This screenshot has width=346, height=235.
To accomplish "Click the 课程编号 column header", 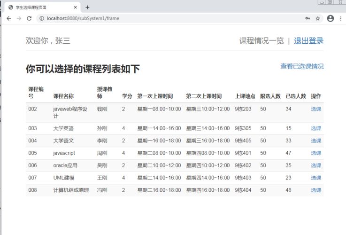I will (x=36, y=93).
